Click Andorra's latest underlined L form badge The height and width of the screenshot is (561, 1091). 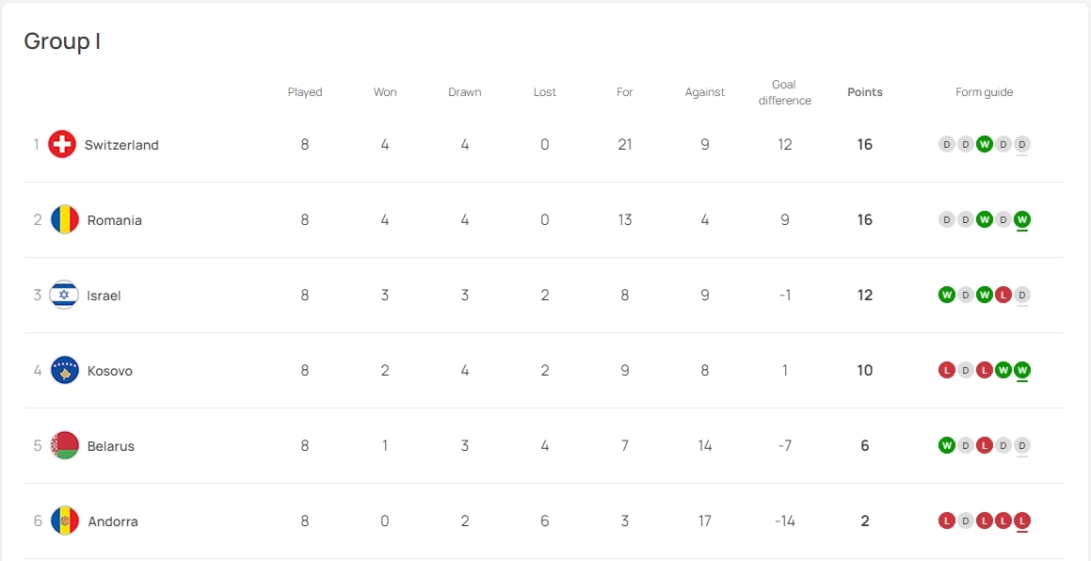(1022, 521)
